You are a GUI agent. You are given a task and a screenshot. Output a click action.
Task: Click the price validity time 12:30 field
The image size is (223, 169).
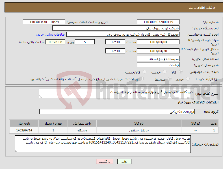click(115, 51)
